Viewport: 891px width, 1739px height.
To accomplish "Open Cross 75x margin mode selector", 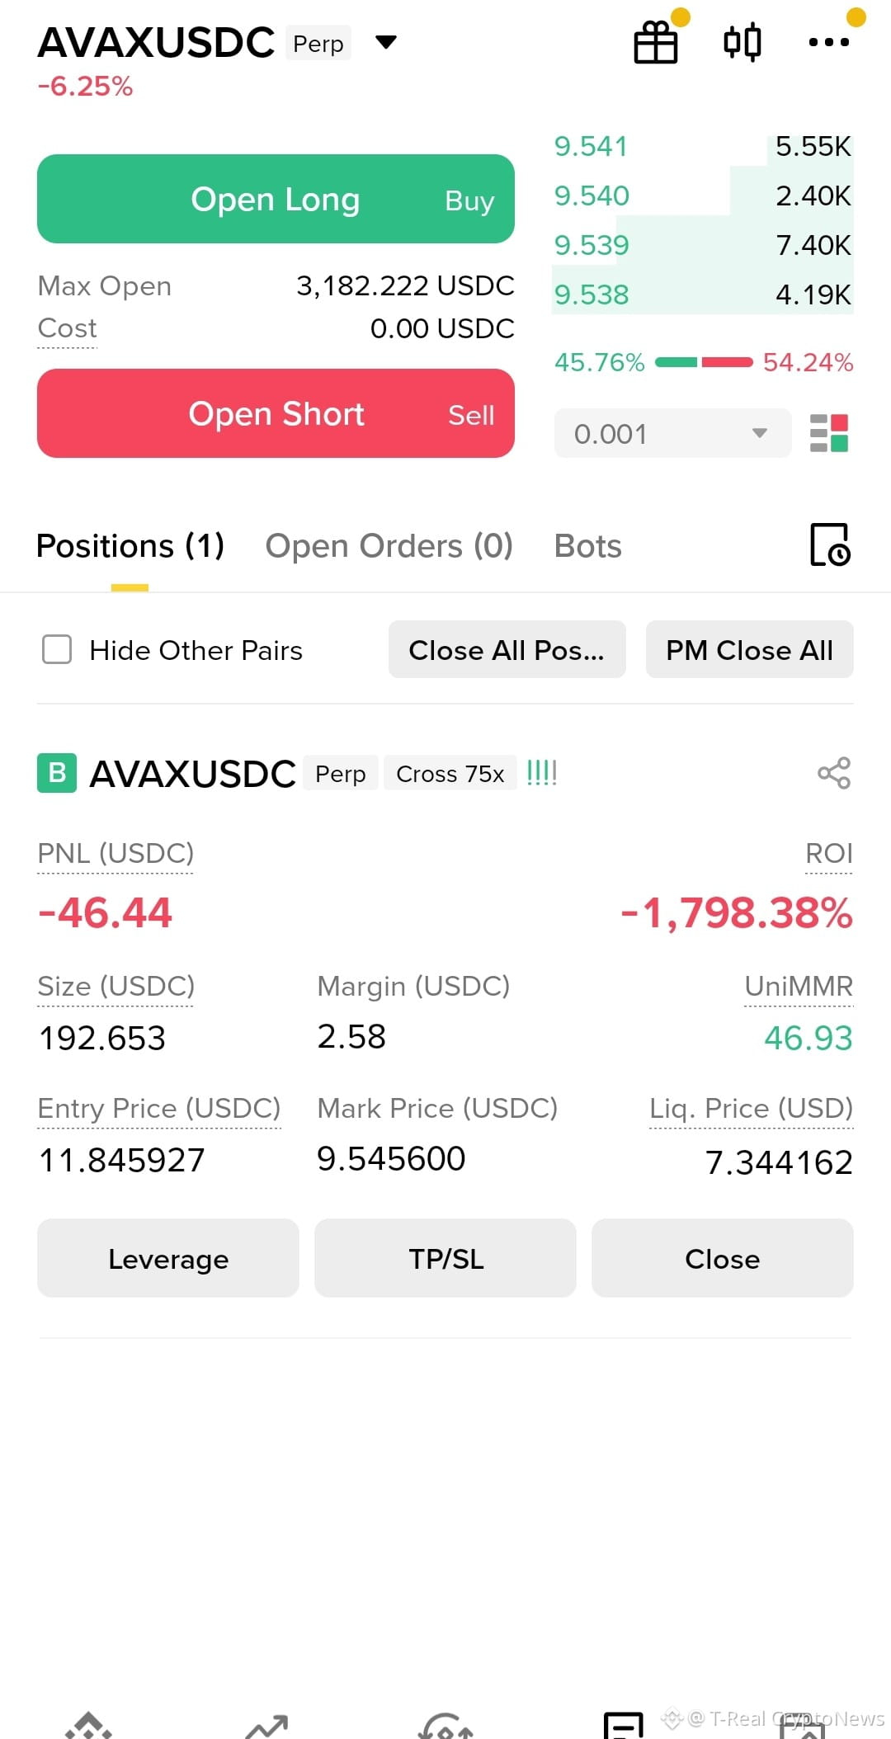I will (x=450, y=773).
